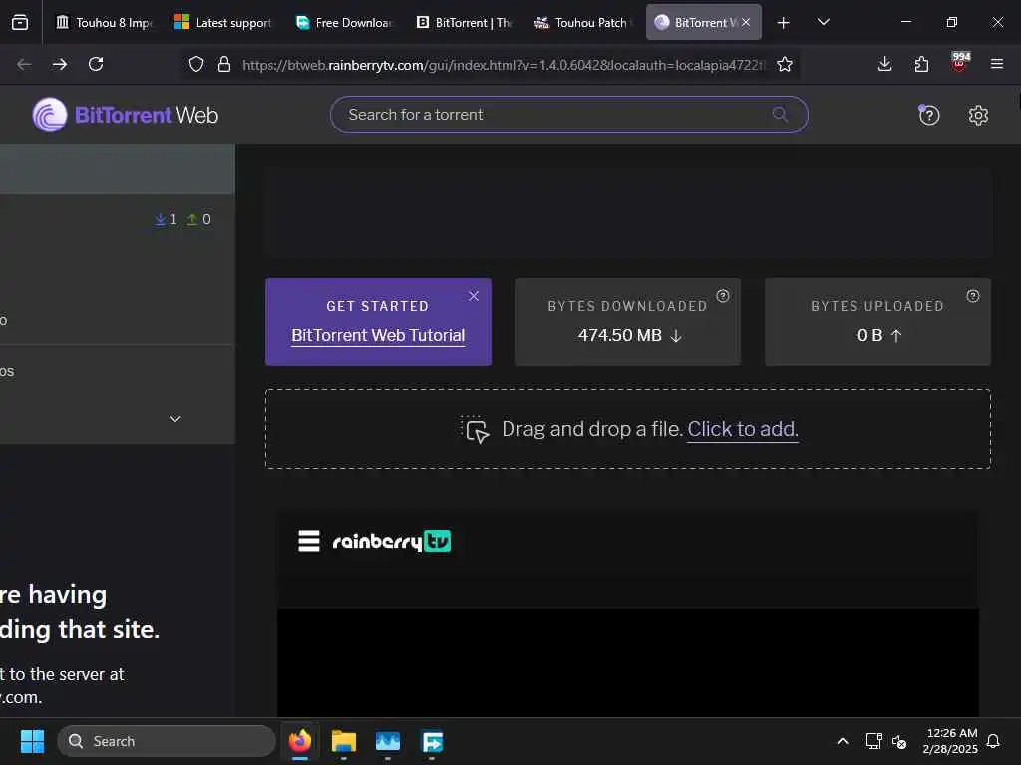Open tracking protection shield icon

(x=196, y=64)
